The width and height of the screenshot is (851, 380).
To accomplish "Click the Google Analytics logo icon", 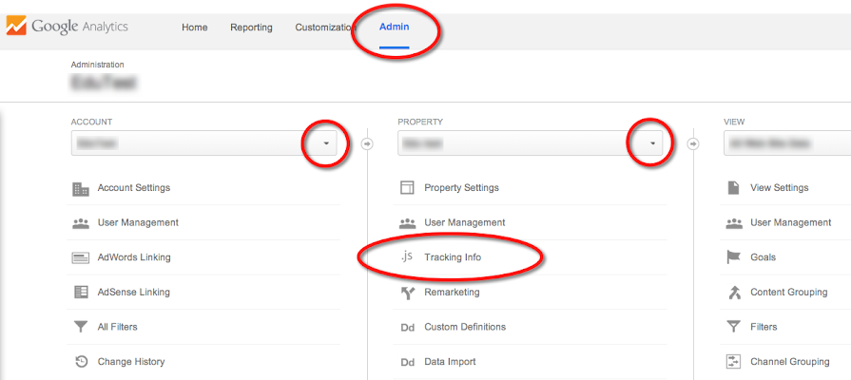I will (16, 26).
